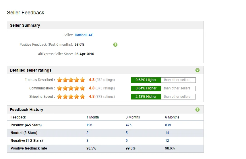Open 838 positive feedback for 6 Months
This screenshot has width=246, height=159.
pos(168,125)
